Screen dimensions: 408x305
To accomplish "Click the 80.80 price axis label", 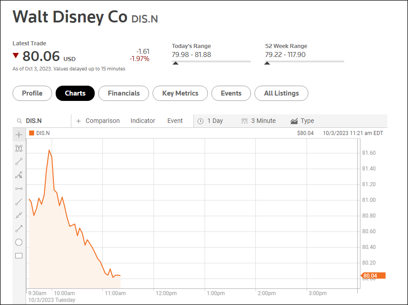I will [x=369, y=216].
